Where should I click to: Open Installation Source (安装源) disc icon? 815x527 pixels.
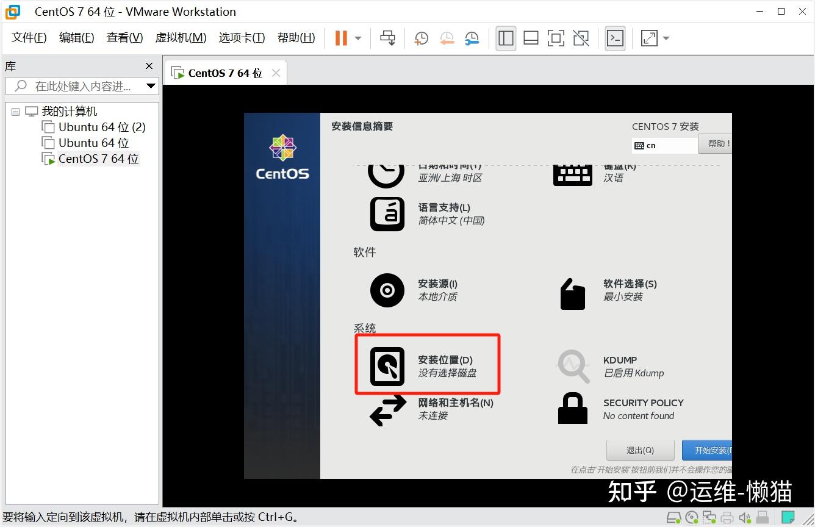(387, 290)
